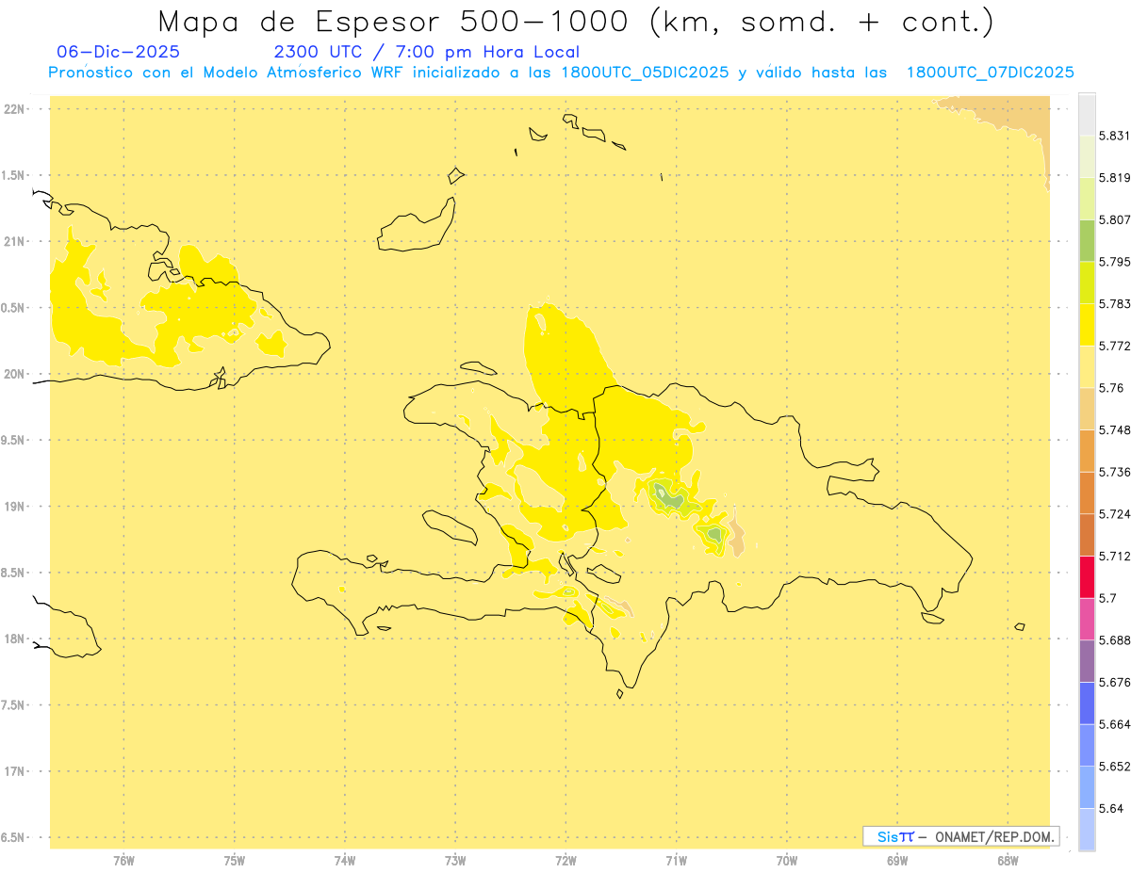This screenshot has height=873, width=1131.
Task: Click the colorbar value "5.724"
Action: [1114, 514]
